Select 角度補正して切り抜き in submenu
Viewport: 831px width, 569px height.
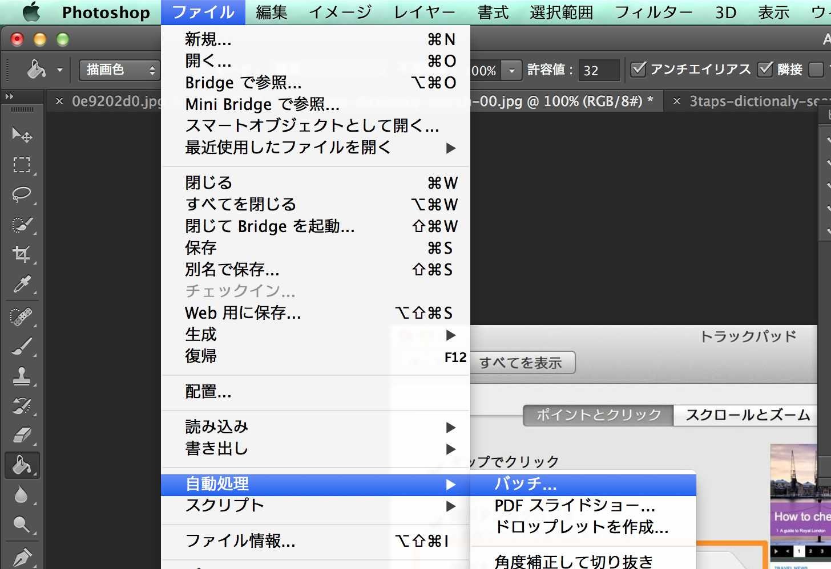tap(583, 562)
